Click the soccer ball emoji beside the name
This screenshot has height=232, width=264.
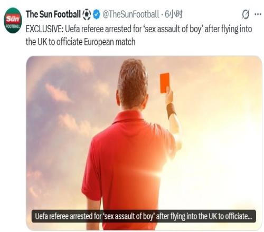point(87,15)
